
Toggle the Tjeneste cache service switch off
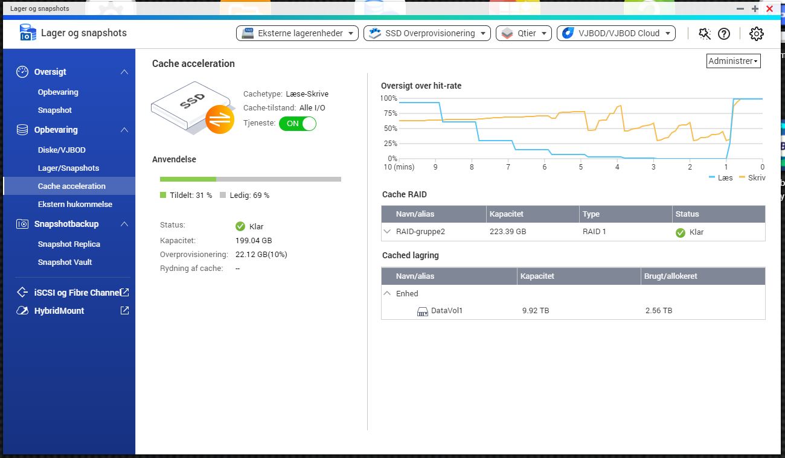tap(298, 123)
